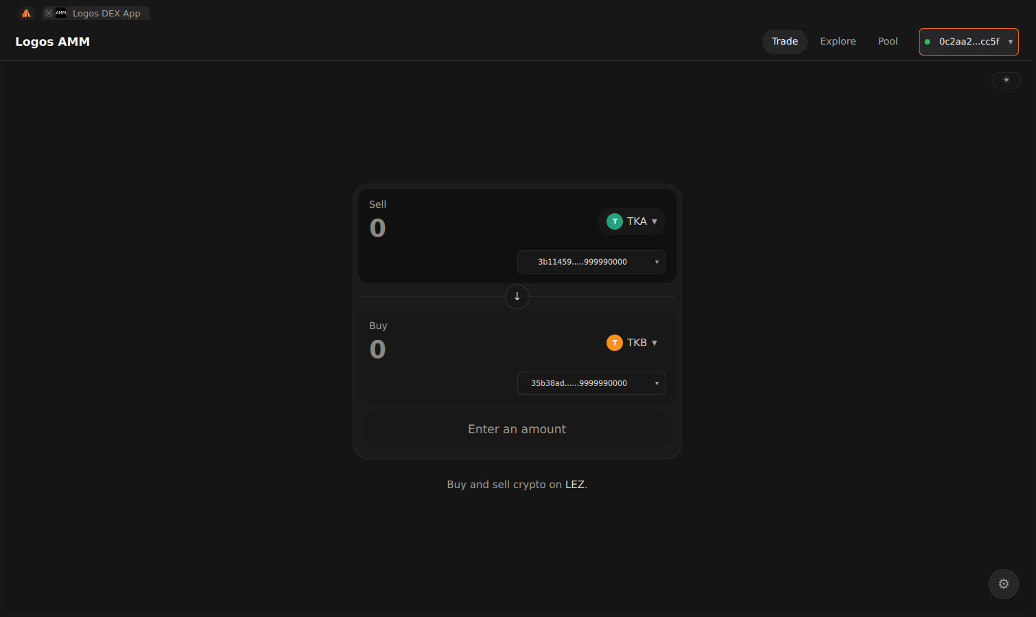The width and height of the screenshot is (1036, 617).
Task: Expand the 35b38ad account dropdown
Action: click(591, 383)
